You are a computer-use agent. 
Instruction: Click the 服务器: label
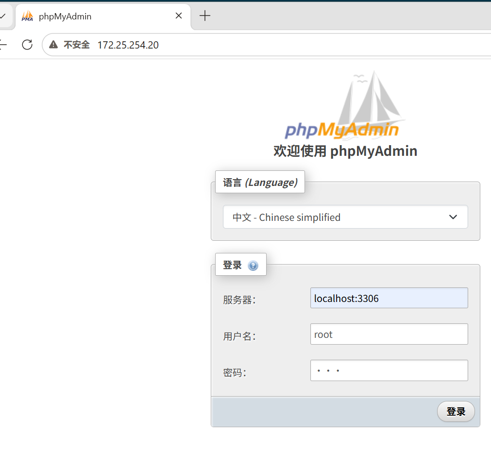point(239,300)
